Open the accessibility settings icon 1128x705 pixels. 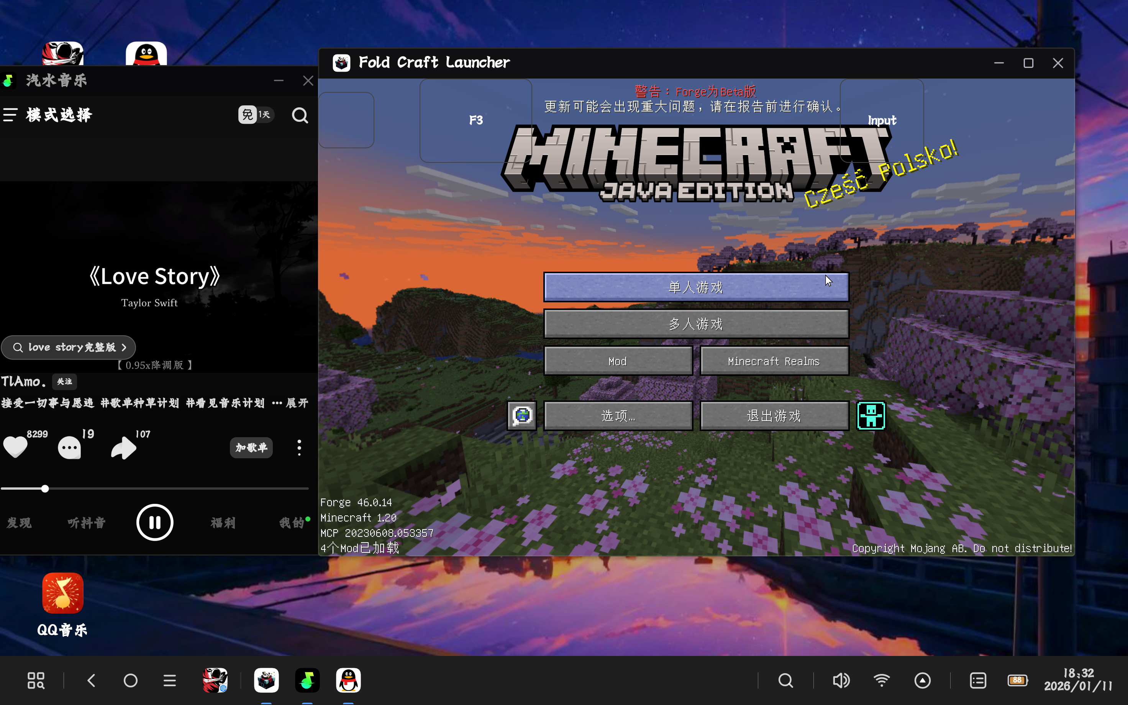tap(871, 415)
